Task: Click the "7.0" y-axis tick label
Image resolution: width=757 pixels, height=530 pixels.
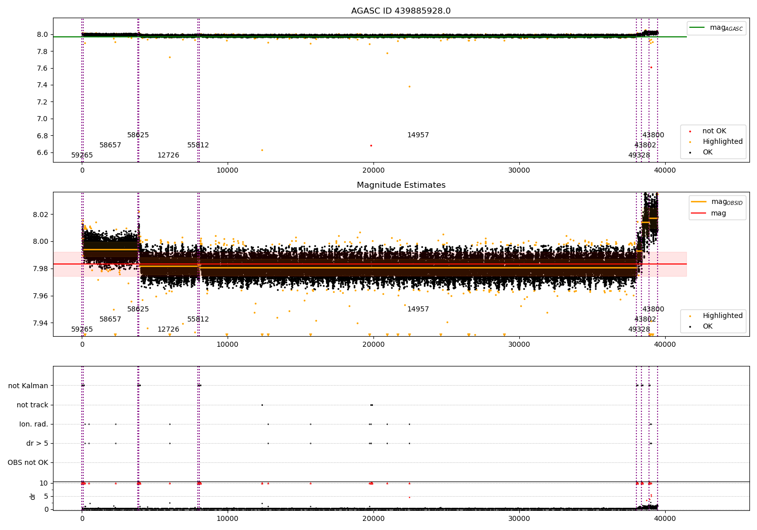Action: pyautogui.click(x=42, y=119)
